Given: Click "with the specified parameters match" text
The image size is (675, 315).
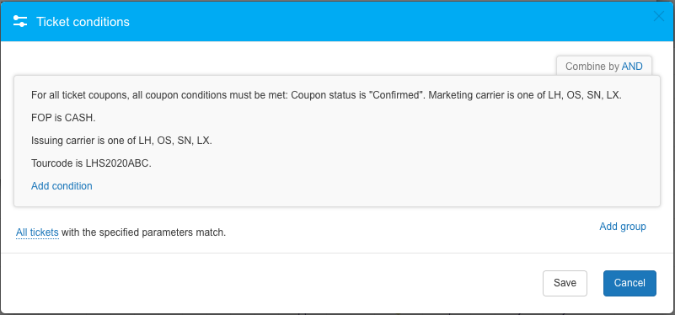Looking at the screenshot, I should click(x=144, y=232).
